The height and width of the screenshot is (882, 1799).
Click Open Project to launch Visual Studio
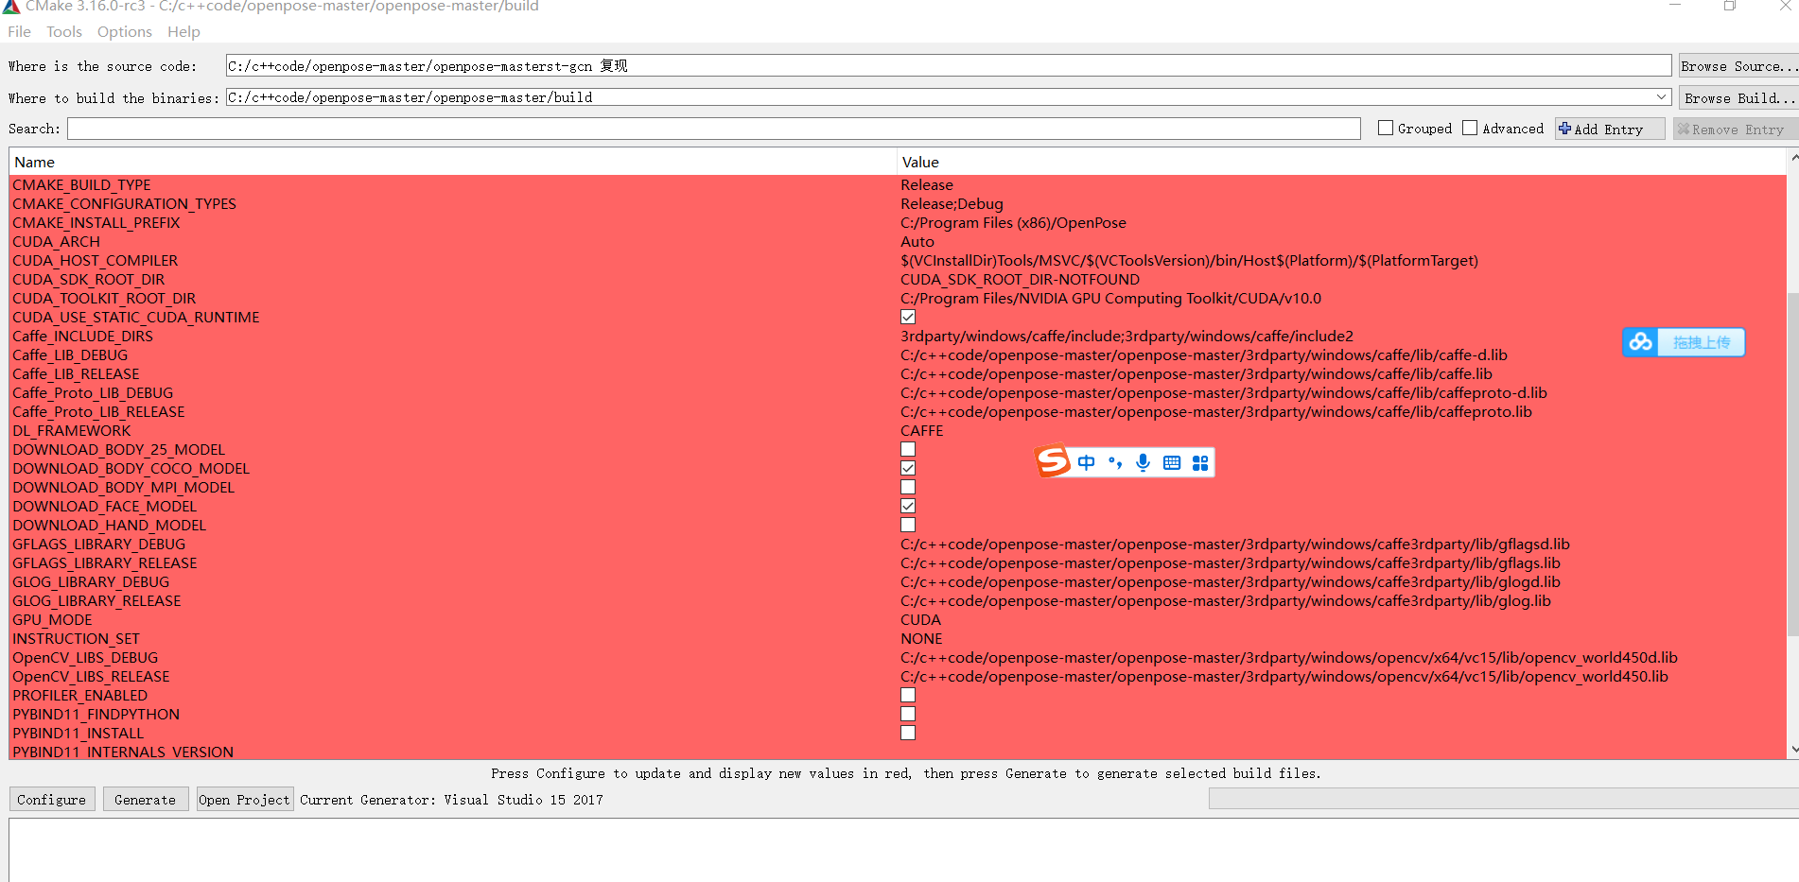(x=244, y=799)
